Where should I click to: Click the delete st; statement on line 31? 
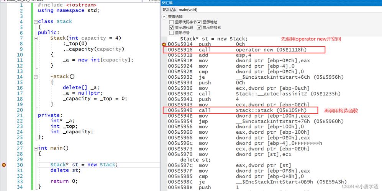(x=66, y=170)
